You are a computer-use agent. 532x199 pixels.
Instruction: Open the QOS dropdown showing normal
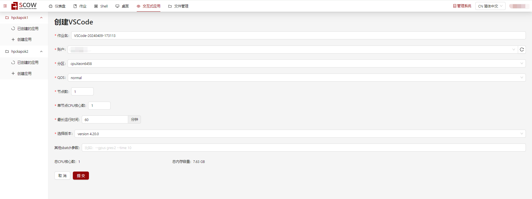pos(297,78)
